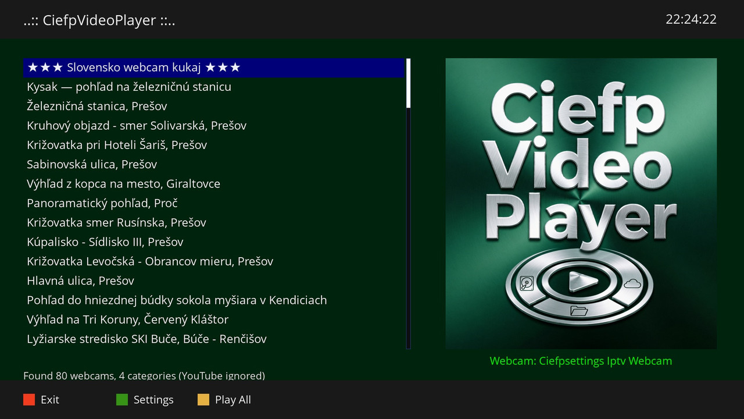Open Sabinovská ulica, Prešov webcam
The width and height of the screenshot is (744, 419).
pyautogui.click(x=213, y=164)
